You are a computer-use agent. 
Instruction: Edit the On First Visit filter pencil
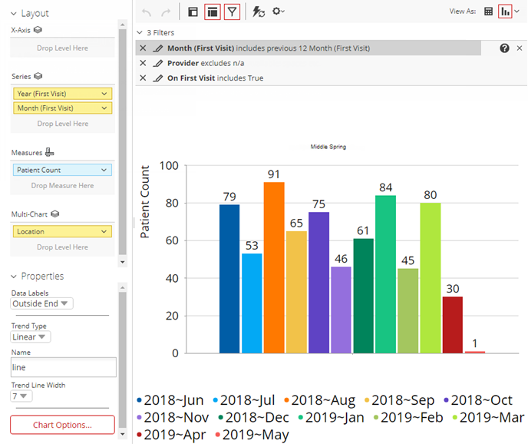click(x=158, y=78)
